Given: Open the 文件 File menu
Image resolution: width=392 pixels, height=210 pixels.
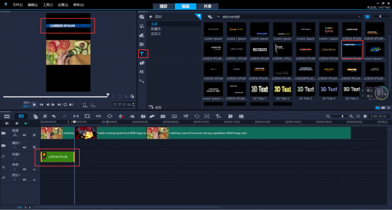Looking at the screenshot, I should pyautogui.click(x=17, y=5).
